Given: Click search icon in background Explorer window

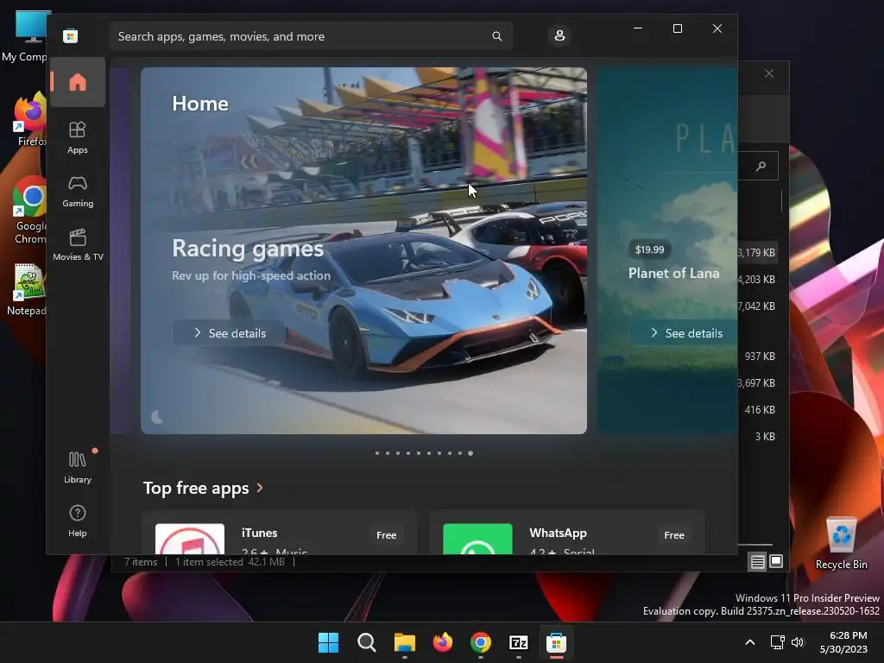Looking at the screenshot, I should [761, 166].
